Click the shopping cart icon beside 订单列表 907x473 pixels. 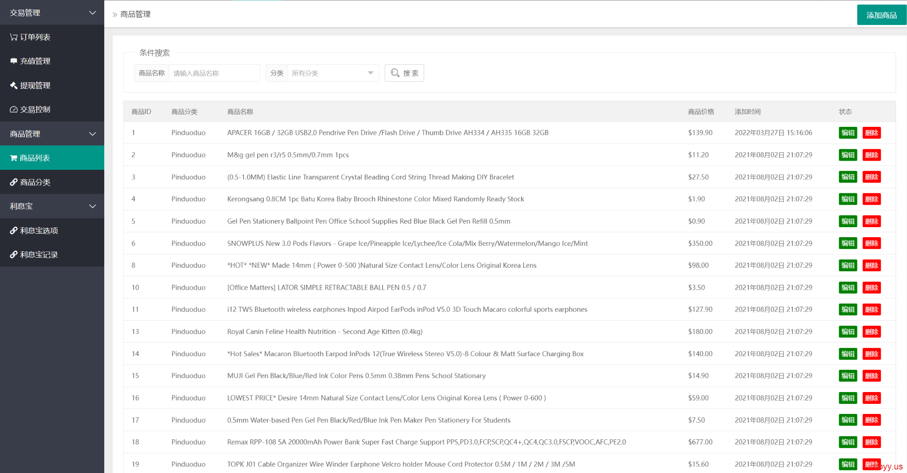(14, 37)
